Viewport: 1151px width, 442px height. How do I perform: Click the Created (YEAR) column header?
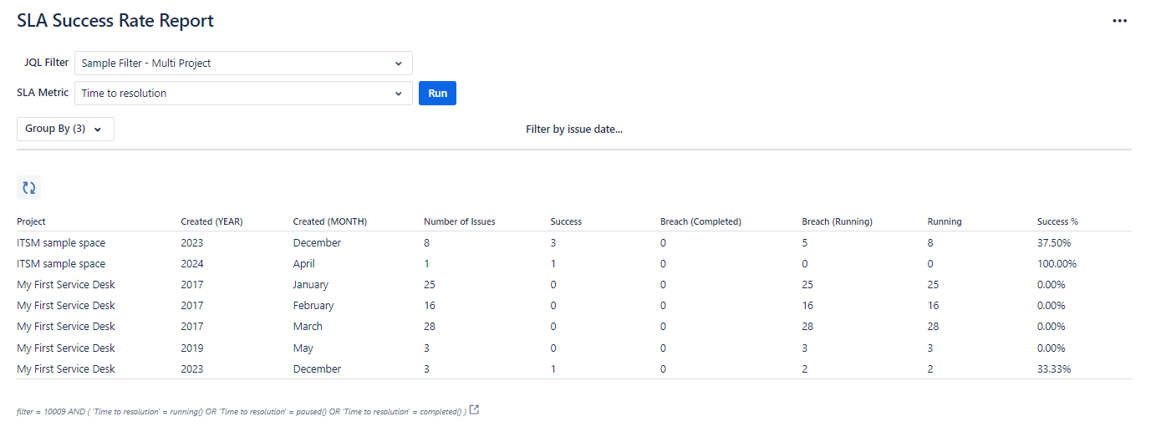(211, 221)
